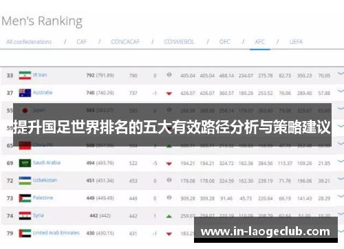Click the Australia flag icon
344x249 pixels.
[25, 93]
